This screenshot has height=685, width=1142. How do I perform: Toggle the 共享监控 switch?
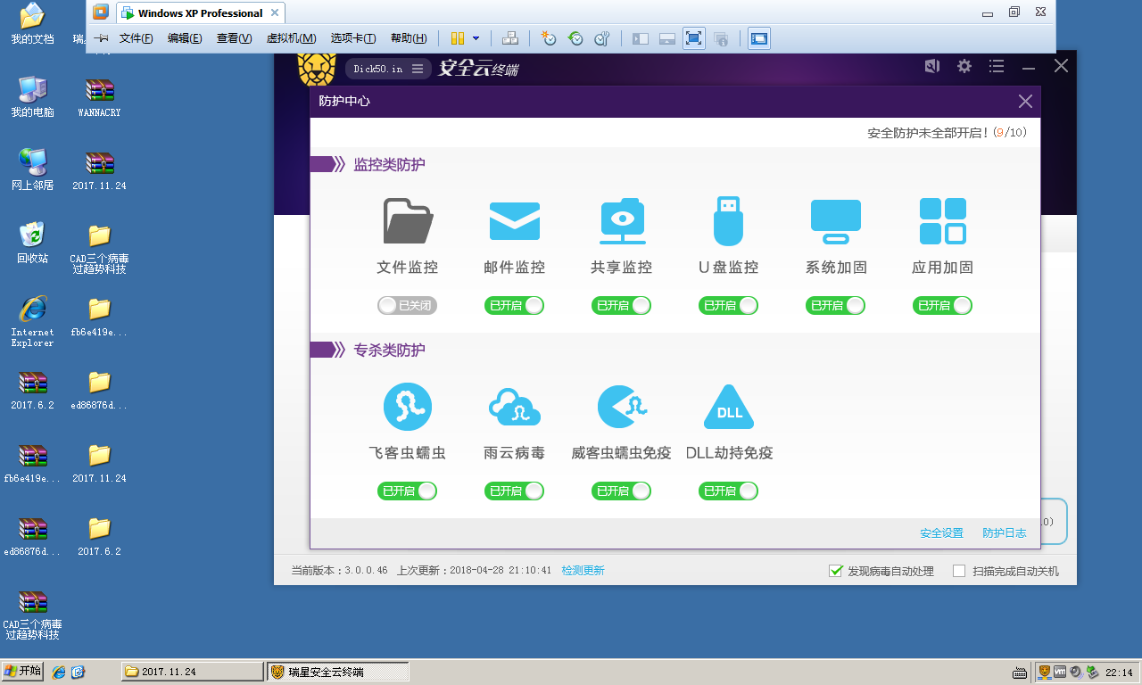[x=622, y=306]
